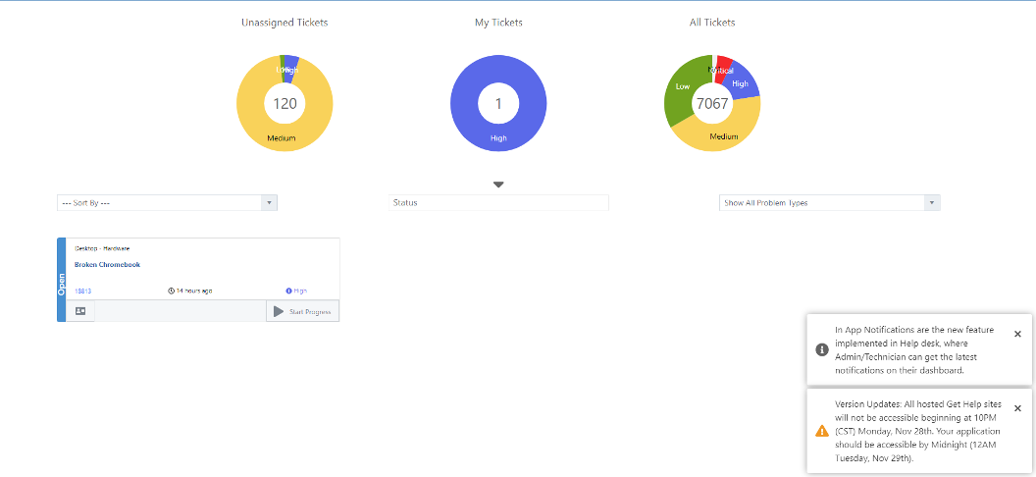
Task: Click the blue Open status tab on ticket
Action: coord(62,280)
